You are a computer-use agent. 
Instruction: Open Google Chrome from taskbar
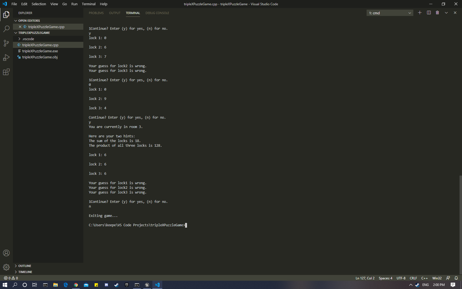[76, 285]
